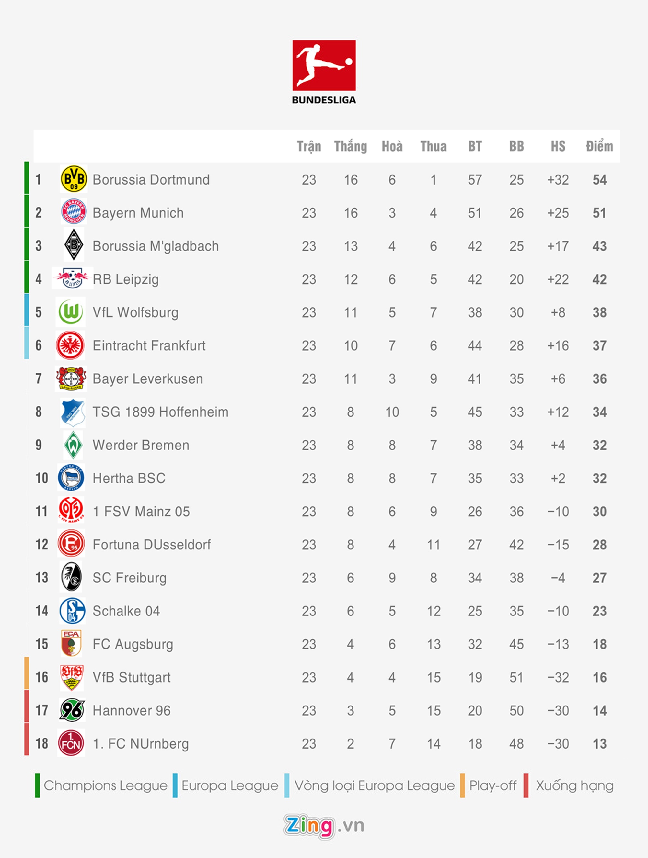Image resolution: width=648 pixels, height=858 pixels.
Task: Click the green Champions League legend swatch
Action: tap(37, 785)
